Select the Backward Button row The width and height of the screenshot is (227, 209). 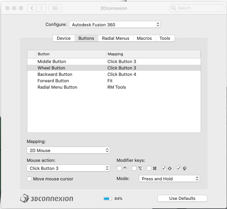coord(114,74)
